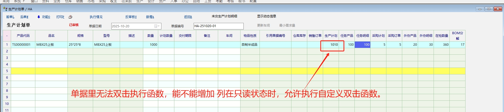Restore the 生产计划单 child window
Image resolution: width=504 pixels, height=112 pixels.
click(489, 9)
